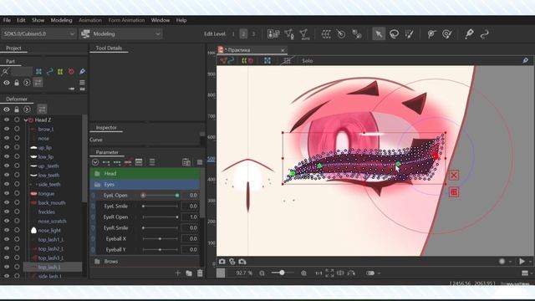This screenshot has height=301, width=535.
Task: Open the SDK5.0/Cubism5.0 target version dropdown
Action: (38, 33)
